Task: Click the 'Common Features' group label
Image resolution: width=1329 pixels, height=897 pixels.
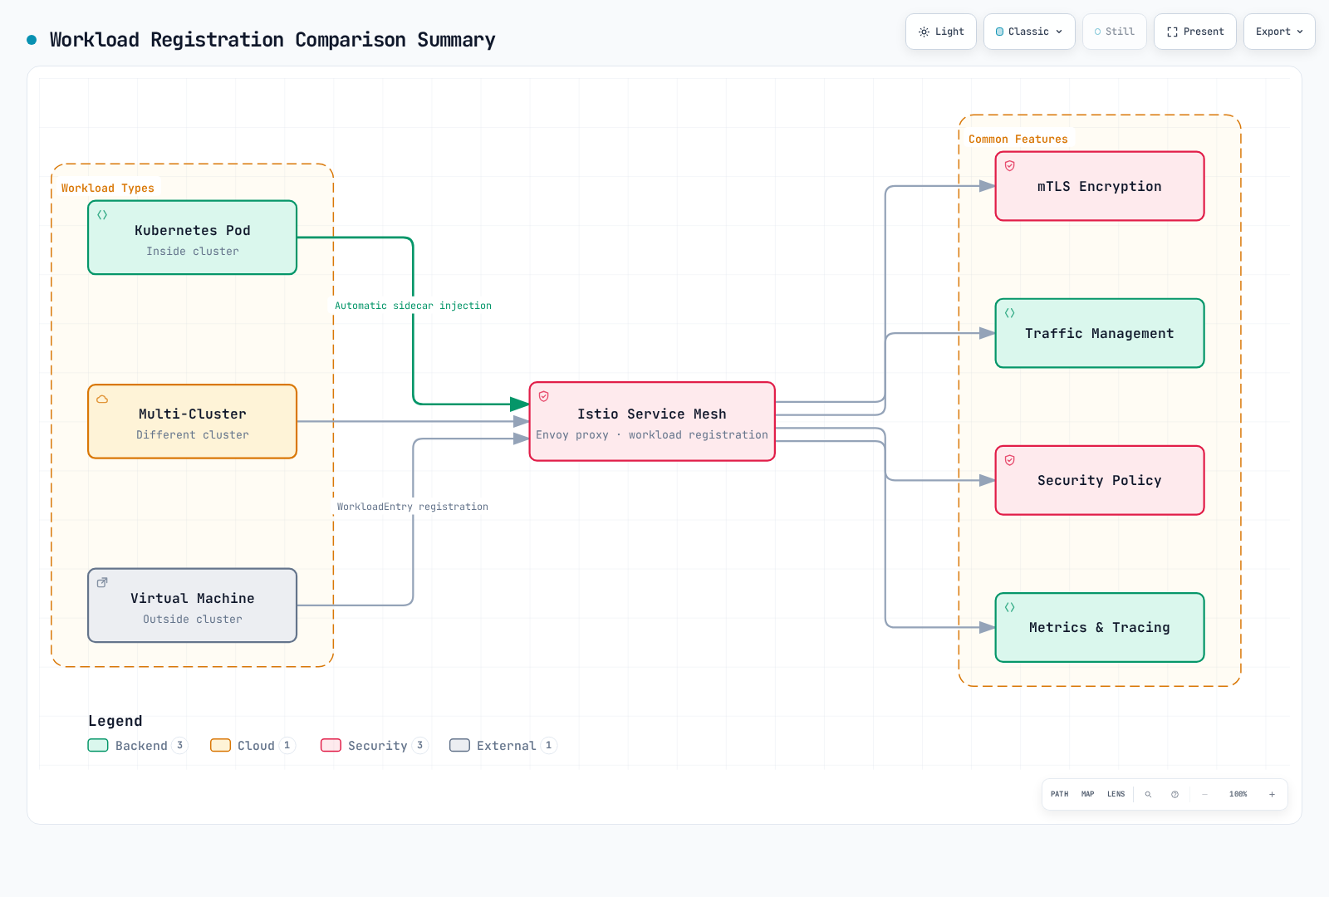Action: (x=1018, y=140)
